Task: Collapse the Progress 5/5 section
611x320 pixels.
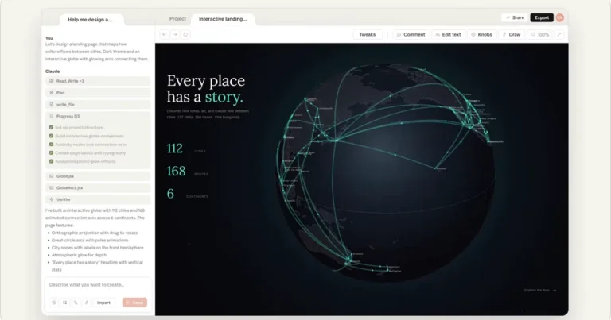Action: click(98, 116)
